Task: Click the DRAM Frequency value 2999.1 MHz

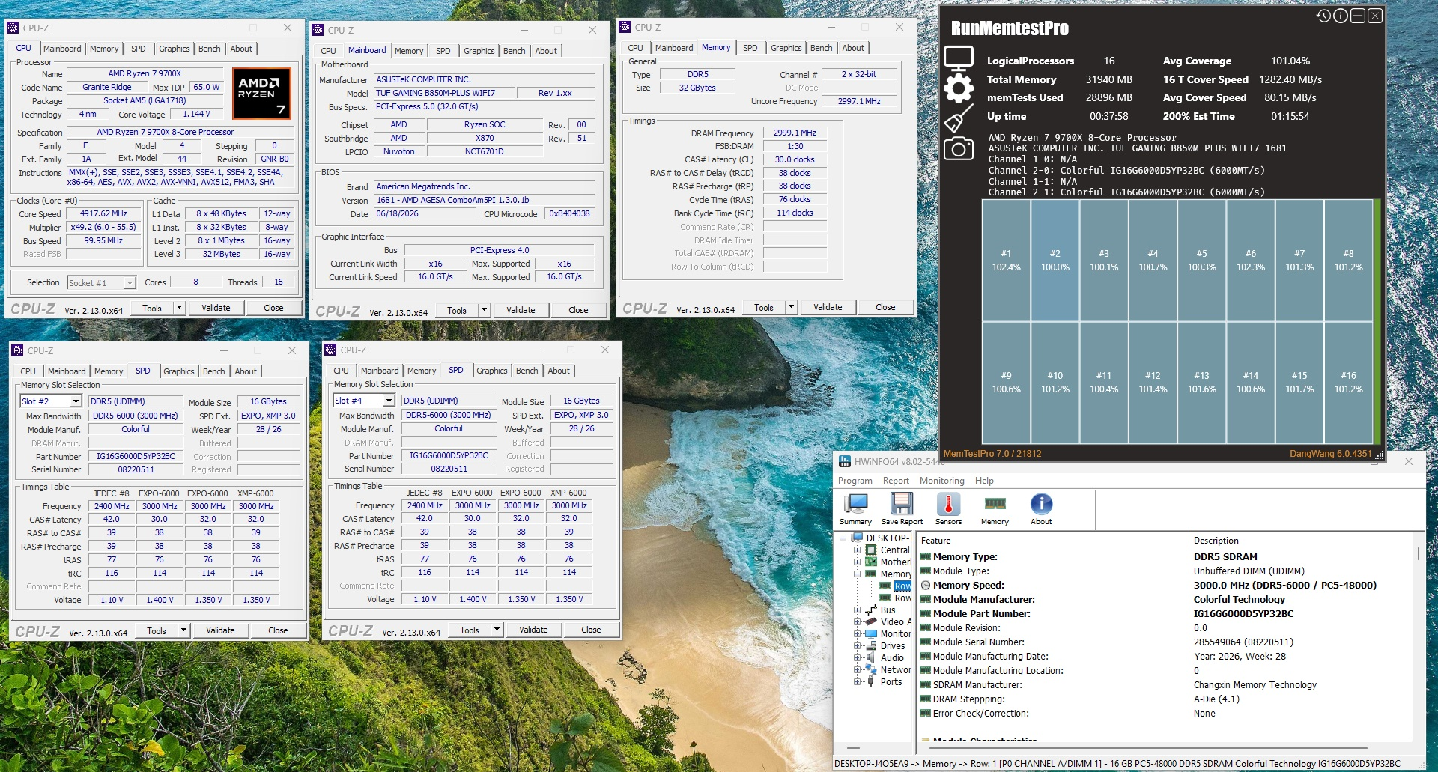Action: click(795, 133)
